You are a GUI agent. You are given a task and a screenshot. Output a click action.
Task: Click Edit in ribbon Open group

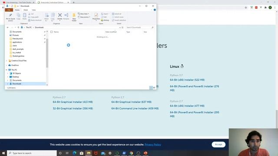[104, 17]
